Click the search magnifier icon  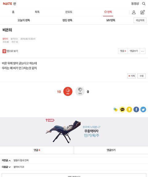pyautogui.click(x=144, y=4)
